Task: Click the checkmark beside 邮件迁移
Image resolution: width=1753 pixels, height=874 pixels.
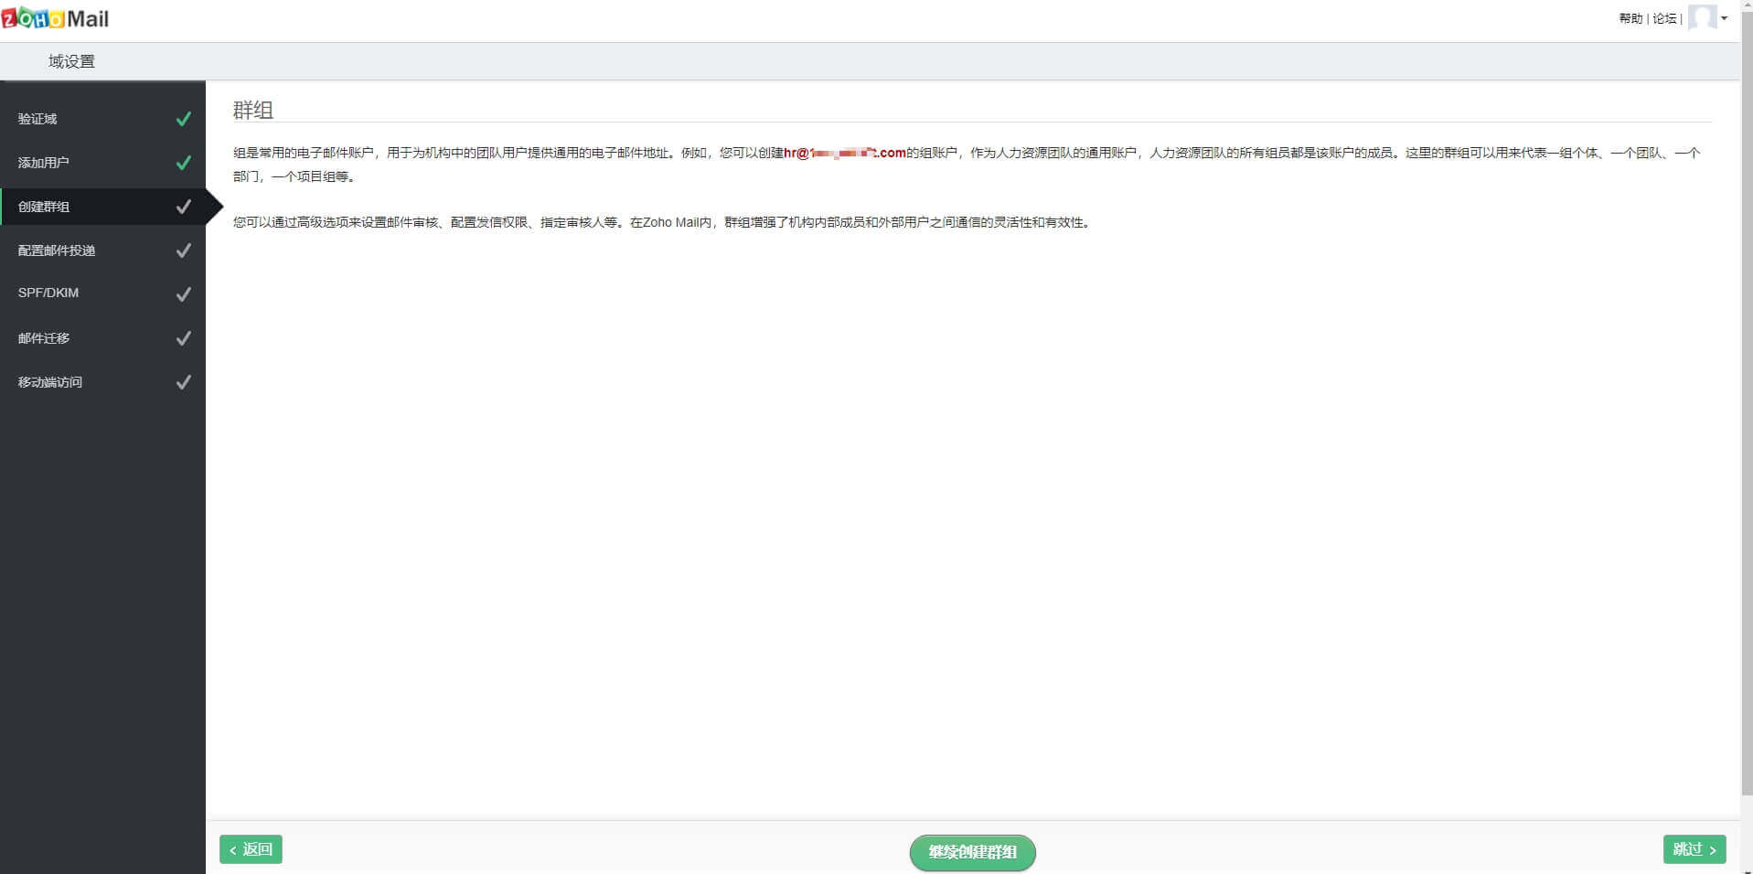Action: coord(183,337)
